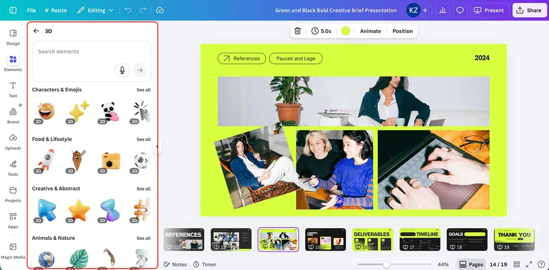Viewport: 549px width, 270px height.
Task: Switch to the Elements tab
Action: (x=13, y=63)
